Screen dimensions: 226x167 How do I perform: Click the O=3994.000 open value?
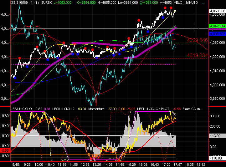[86, 3]
